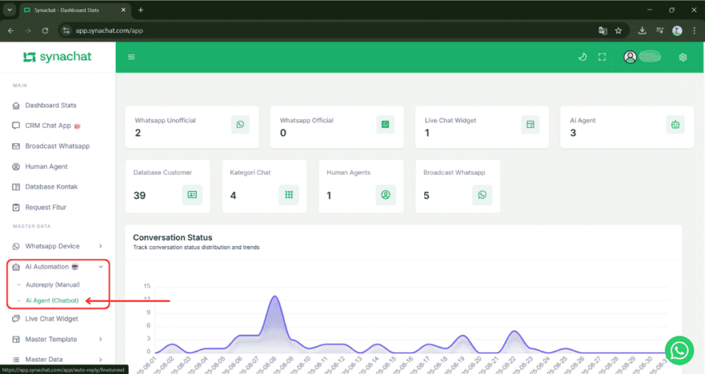Click Conversation Status heading

173,237
